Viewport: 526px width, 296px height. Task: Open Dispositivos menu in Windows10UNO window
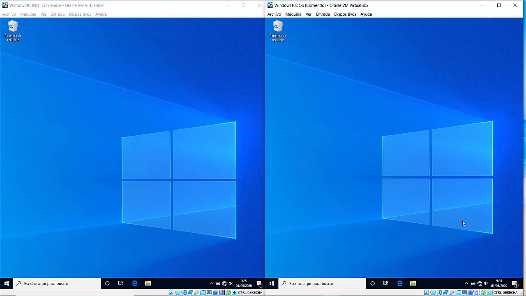click(x=80, y=14)
